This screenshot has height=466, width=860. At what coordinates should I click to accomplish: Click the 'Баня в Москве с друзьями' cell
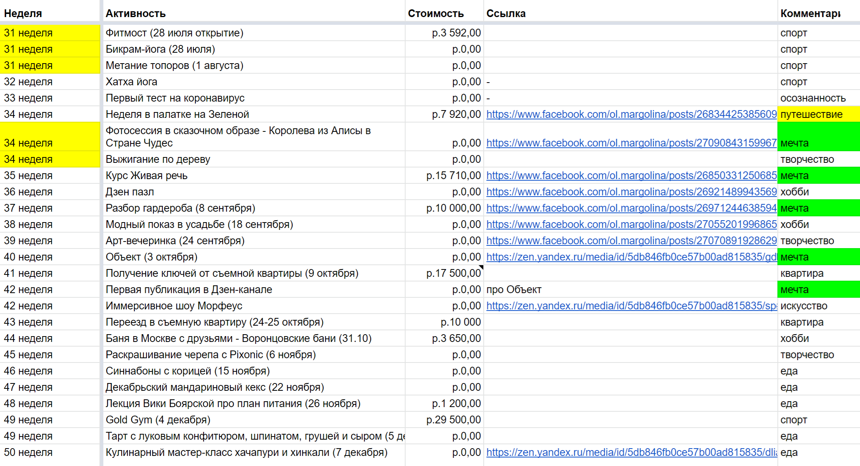click(254, 338)
